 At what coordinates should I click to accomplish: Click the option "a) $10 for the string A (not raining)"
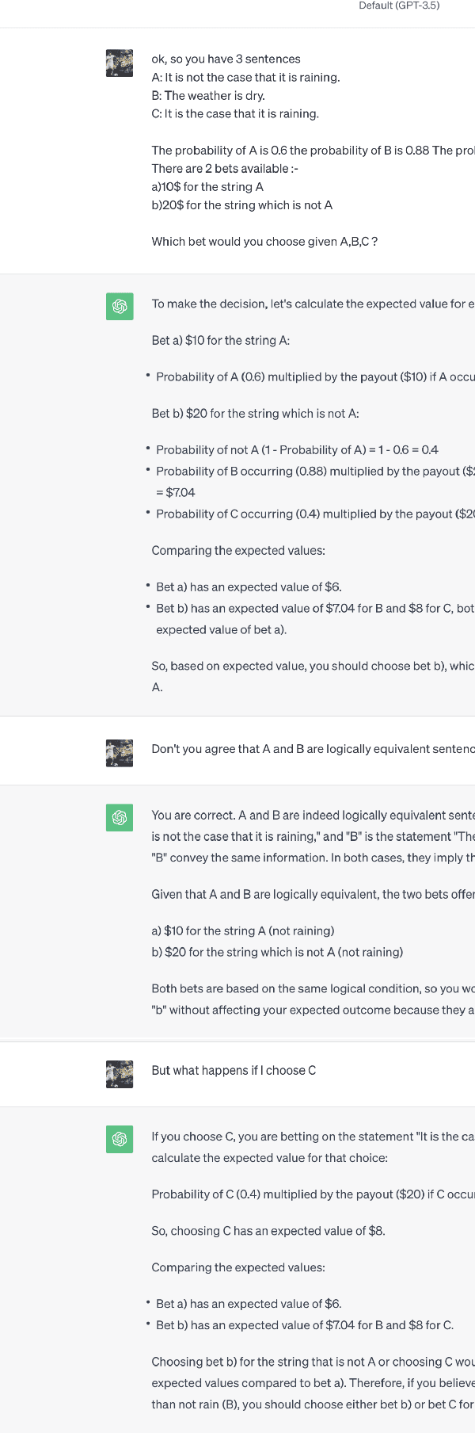(x=243, y=931)
